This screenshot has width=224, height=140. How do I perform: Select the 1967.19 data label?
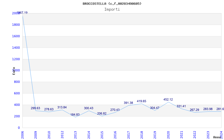(22, 13)
